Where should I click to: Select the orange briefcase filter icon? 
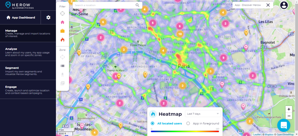click(x=62, y=31)
